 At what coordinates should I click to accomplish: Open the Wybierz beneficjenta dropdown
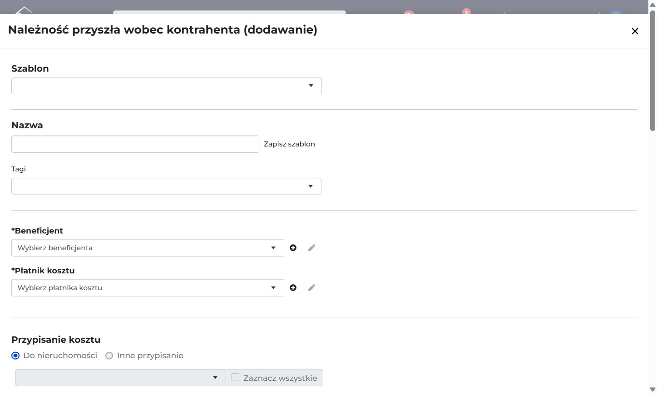(x=148, y=248)
